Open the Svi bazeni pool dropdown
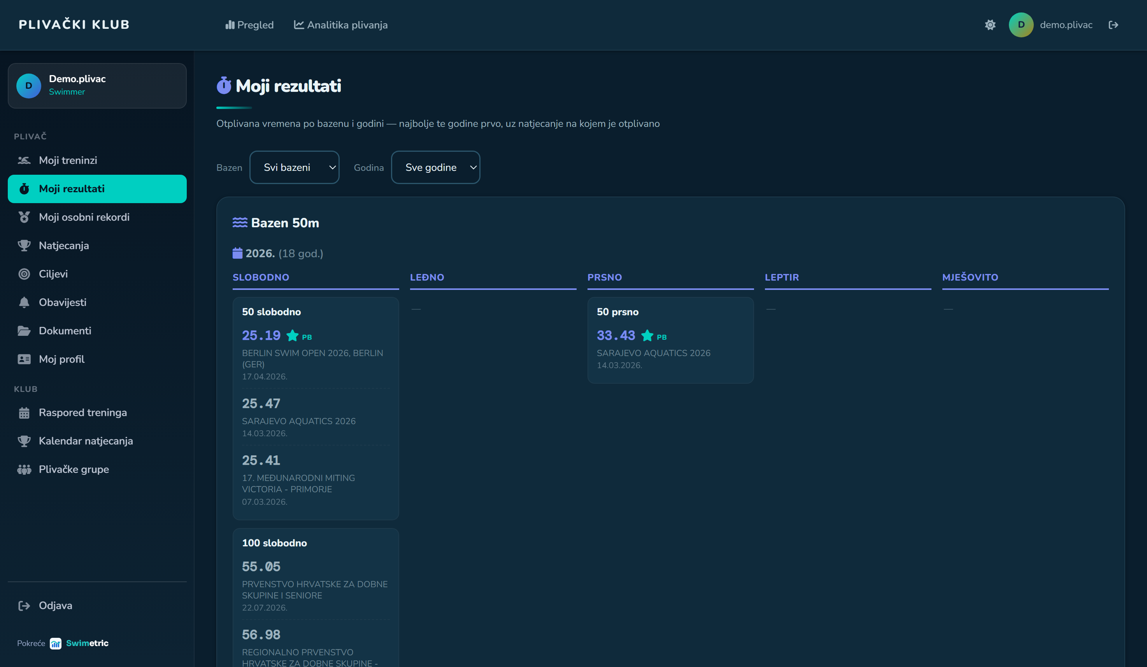This screenshot has width=1147, height=667. coord(294,168)
